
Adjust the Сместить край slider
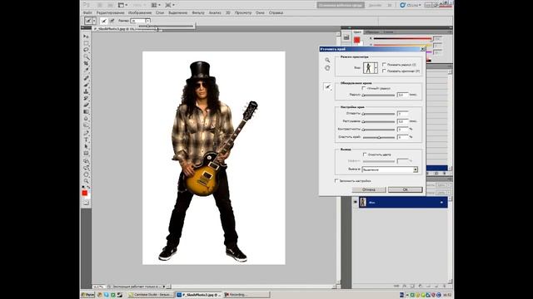tap(378, 137)
